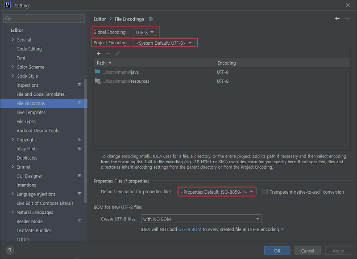The image size is (357, 259).
Task: Click Editor in the breadcrumb path
Action: click(99, 19)
